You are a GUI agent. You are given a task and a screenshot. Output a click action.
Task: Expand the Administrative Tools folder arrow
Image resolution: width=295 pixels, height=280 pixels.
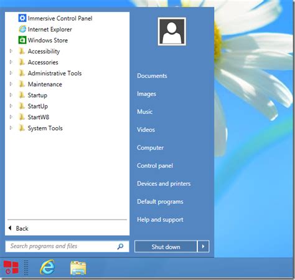point(11,73)
